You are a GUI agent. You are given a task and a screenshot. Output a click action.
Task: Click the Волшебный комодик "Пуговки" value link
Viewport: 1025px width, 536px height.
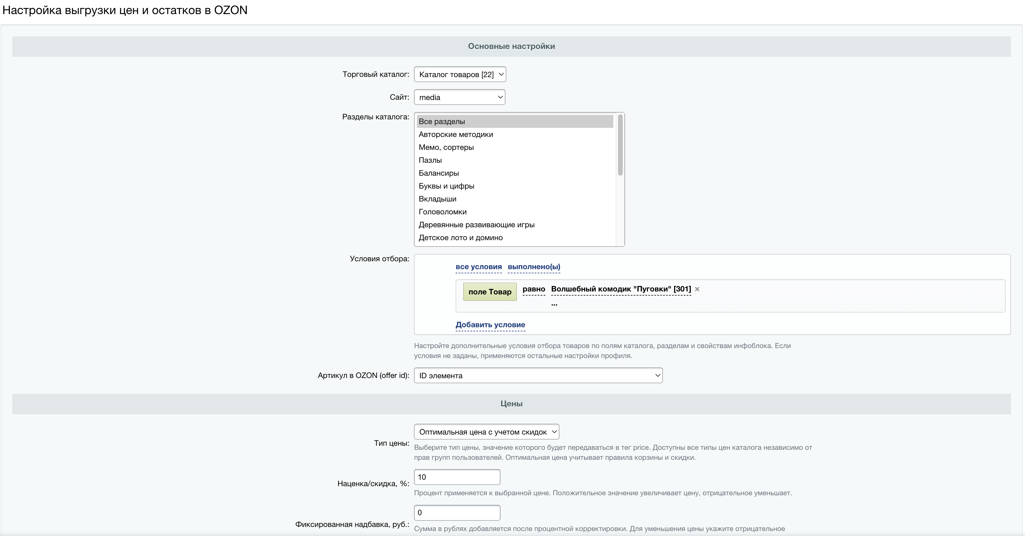[x=621, y=289]
